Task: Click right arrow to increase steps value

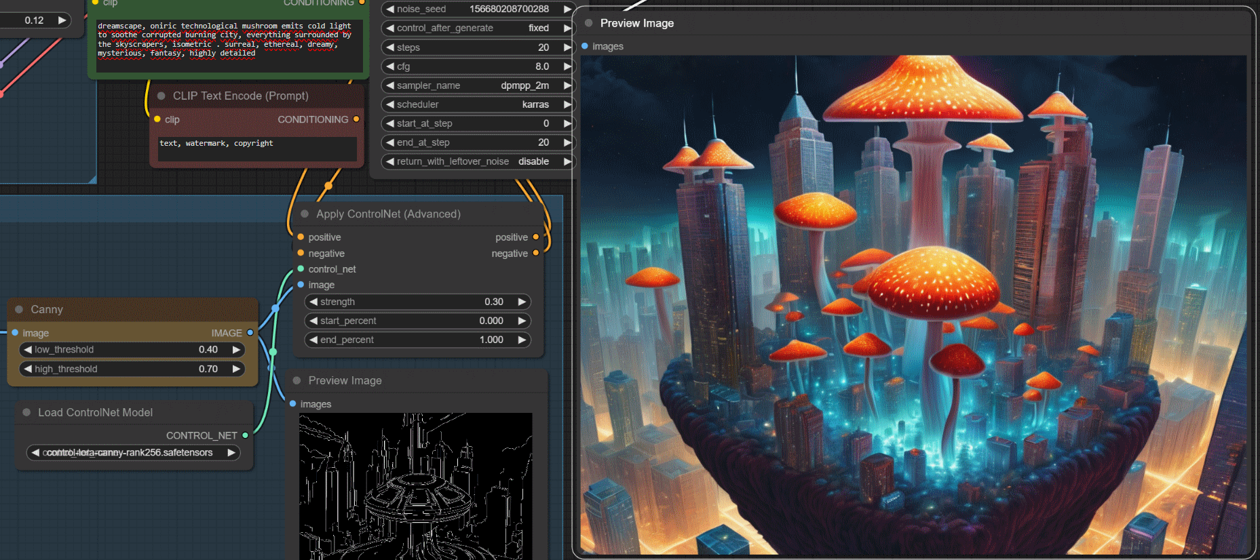Action: pyautogui.click(x=567, y=47)
